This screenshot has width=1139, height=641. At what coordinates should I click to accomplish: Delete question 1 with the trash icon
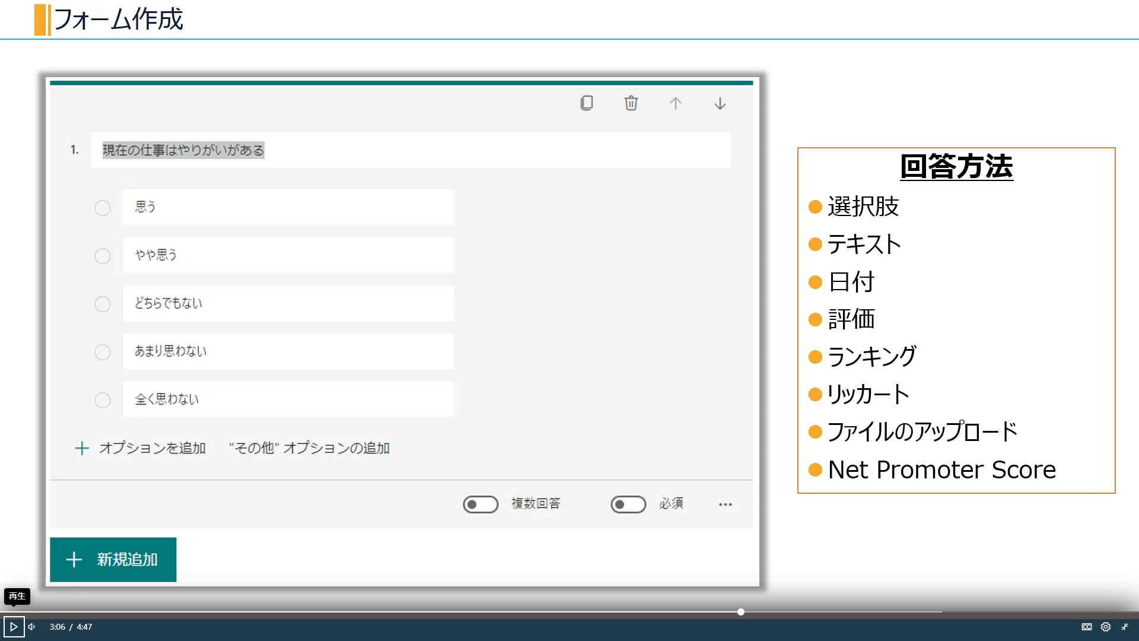point(631,103)
